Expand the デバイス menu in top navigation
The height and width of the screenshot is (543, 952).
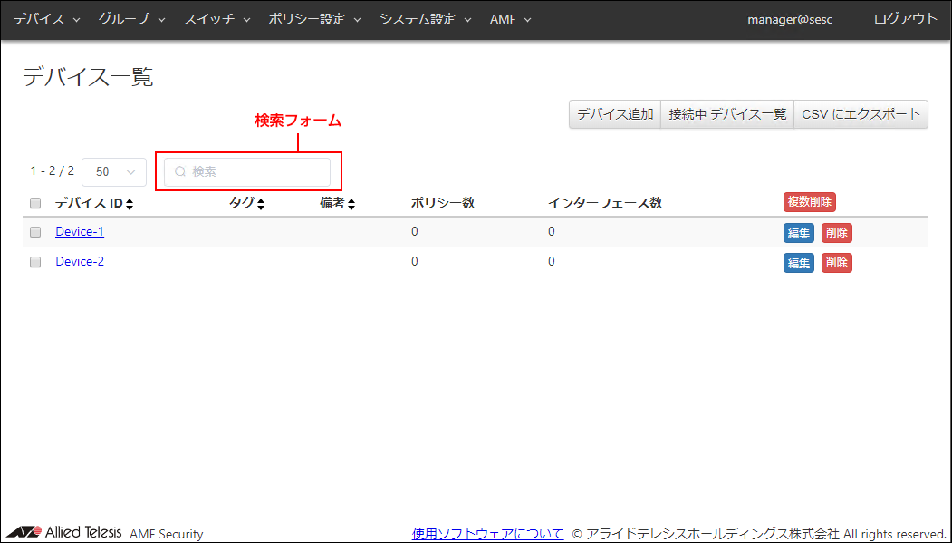(x=46, y=19)
